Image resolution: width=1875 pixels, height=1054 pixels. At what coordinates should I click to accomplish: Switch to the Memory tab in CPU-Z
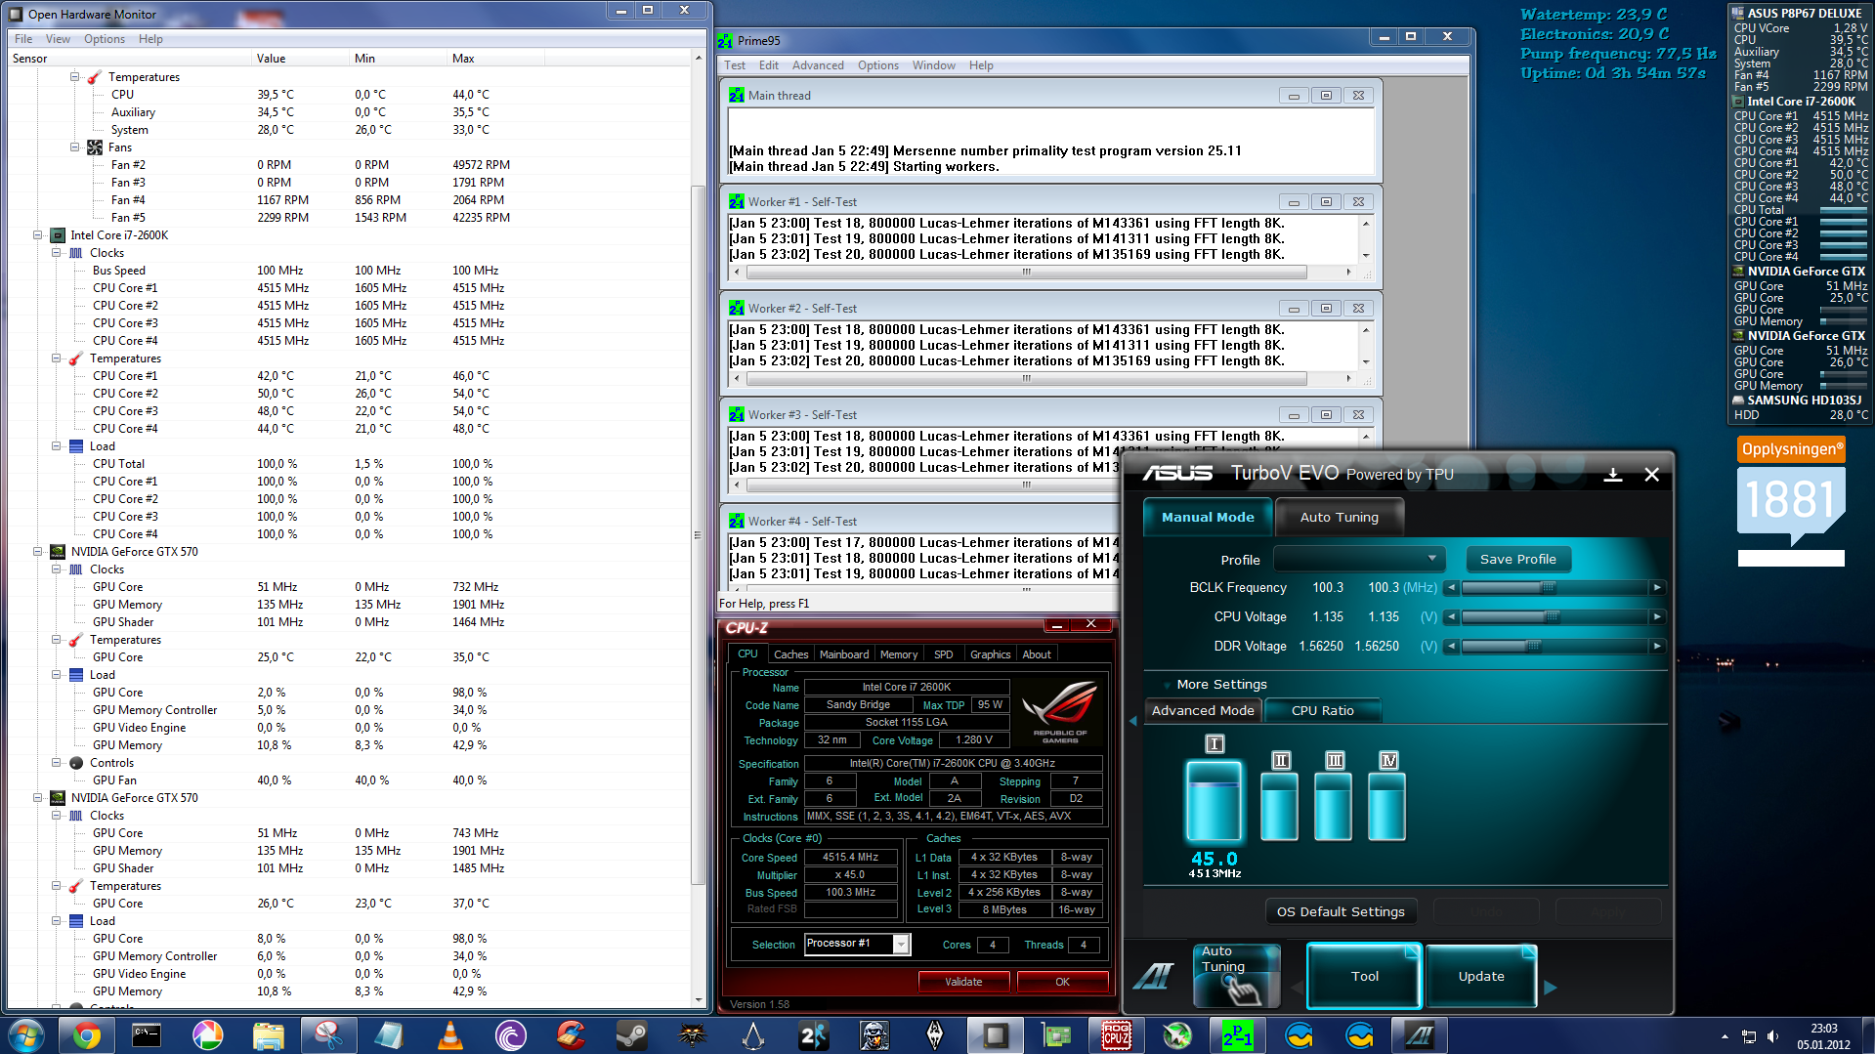(898, 654)
